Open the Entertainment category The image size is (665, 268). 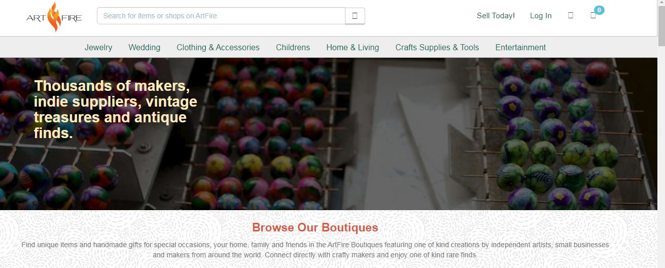[x=520, y=47]
